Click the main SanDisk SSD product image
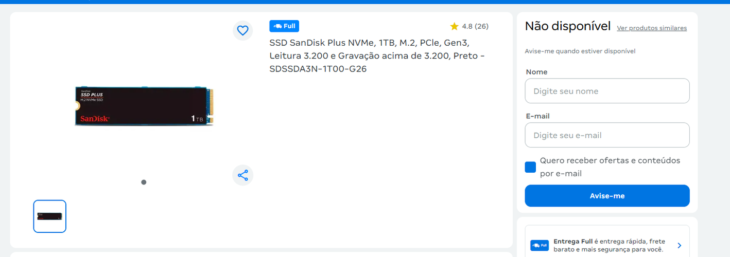730x257 pixels. tap(145, 106)
